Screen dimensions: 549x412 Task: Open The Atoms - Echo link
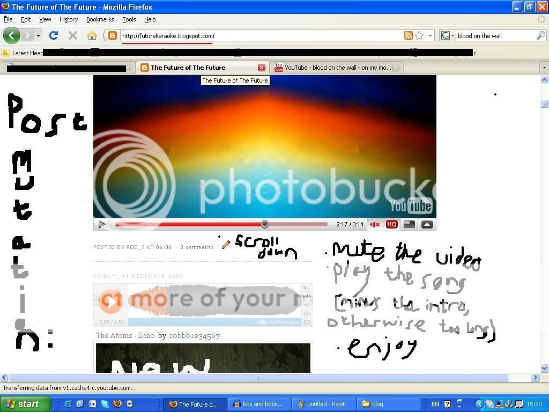[x=125, y=336]
